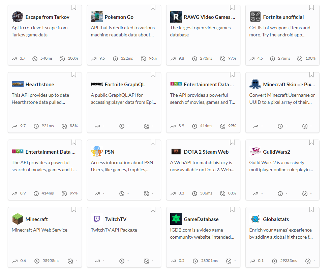This screenshot has height=270, width=332.
Task: Open the GuildWars2 API title
Action: [276, 152]
